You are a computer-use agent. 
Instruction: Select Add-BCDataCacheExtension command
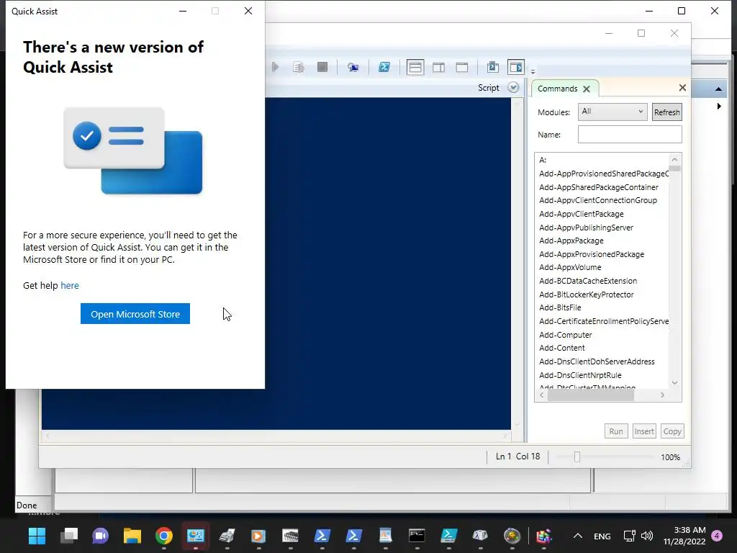(588, 282)
